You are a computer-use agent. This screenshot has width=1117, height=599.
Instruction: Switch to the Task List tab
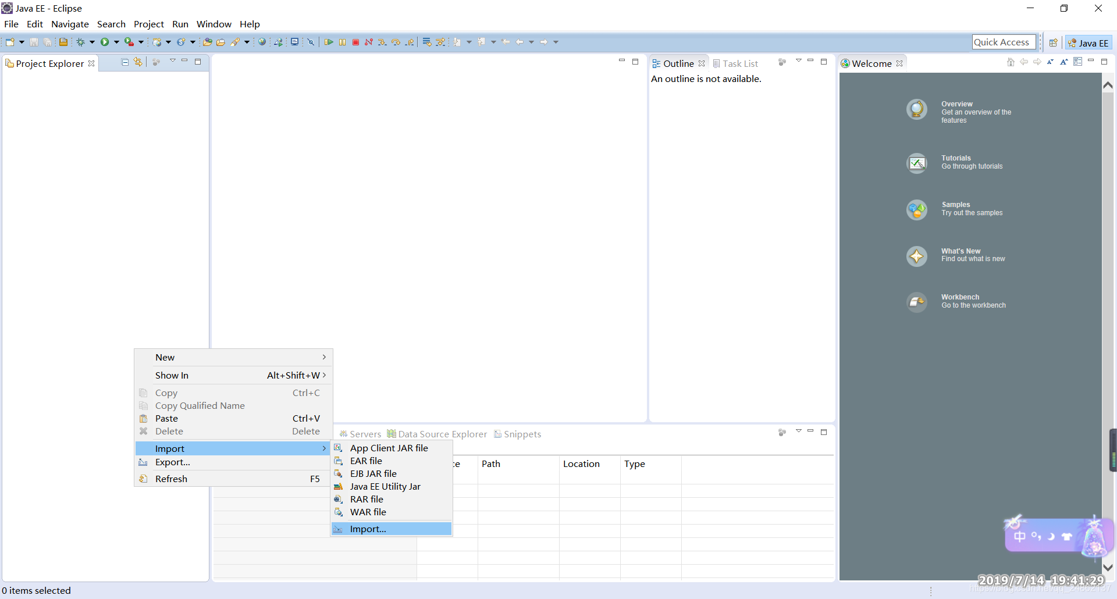(x=735, y=63)
